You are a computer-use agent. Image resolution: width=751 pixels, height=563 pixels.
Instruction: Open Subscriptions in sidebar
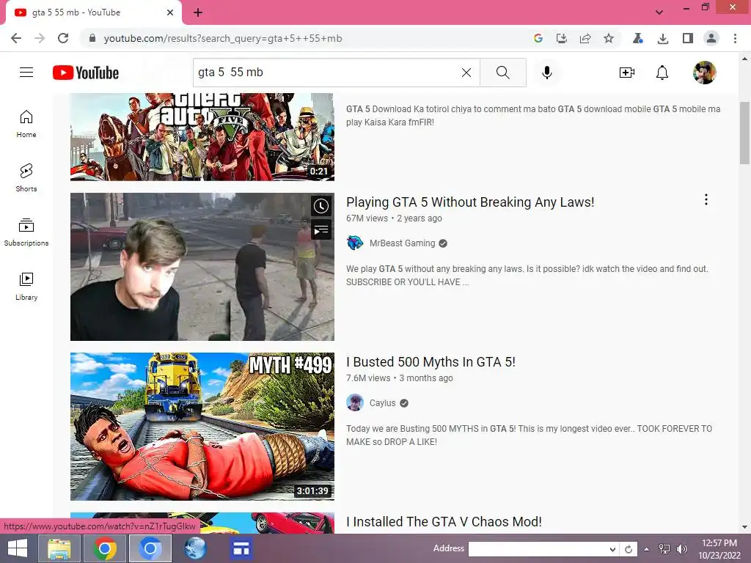coord(26,232)
